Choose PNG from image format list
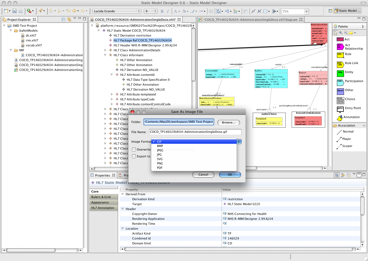This screenshot has height=261, width=368. 160,163
